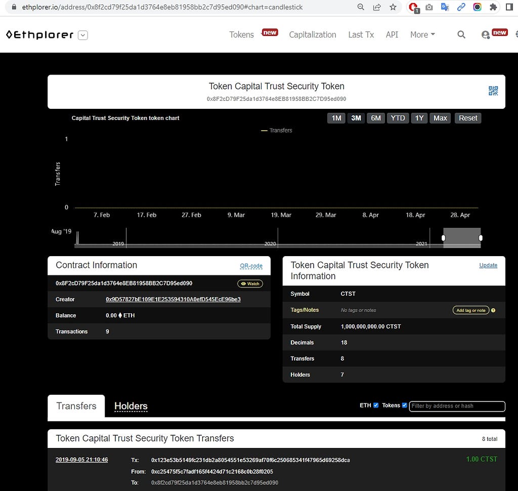Viewport: 518px width, 491px height.
Task: Click the help question mark near Add tag
Action: click(493, 310)
